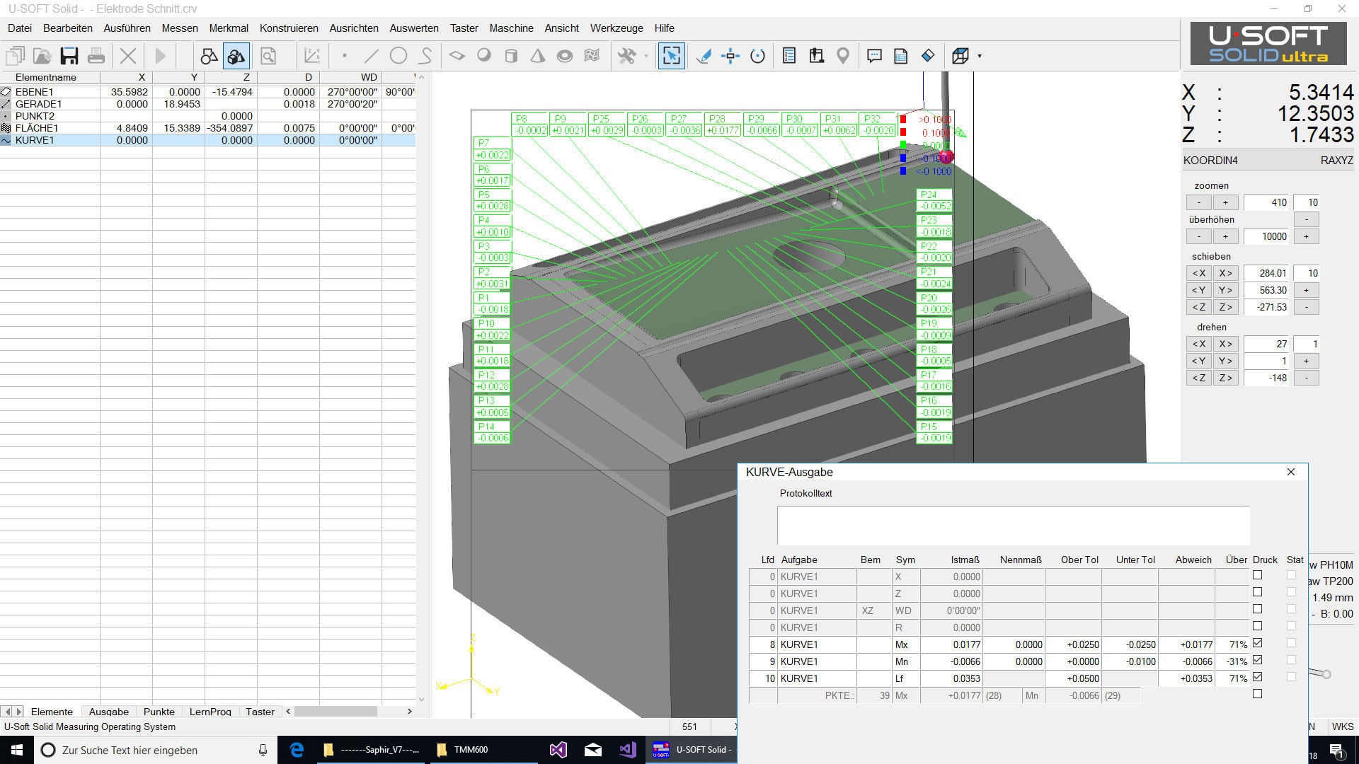Viewport: 1359px width, 764px height.
Task: Uncheck the Druck checkbox for Mx row
Action: [x=1256, y=642]
